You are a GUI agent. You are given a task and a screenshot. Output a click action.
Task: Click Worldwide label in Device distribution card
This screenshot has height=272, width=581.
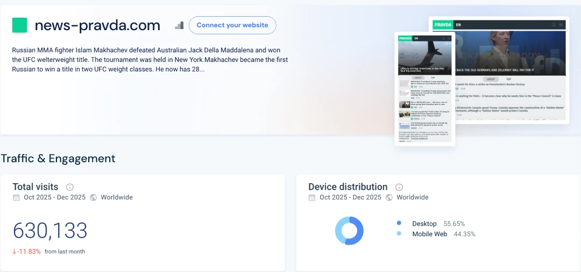(x=413, y=198)
